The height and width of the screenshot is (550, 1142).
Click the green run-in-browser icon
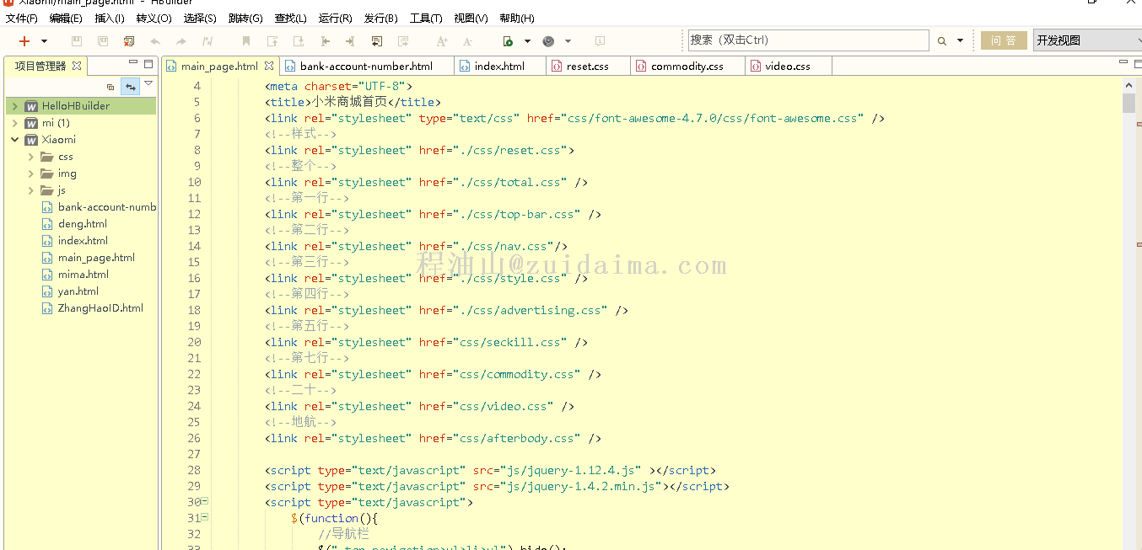508,40
